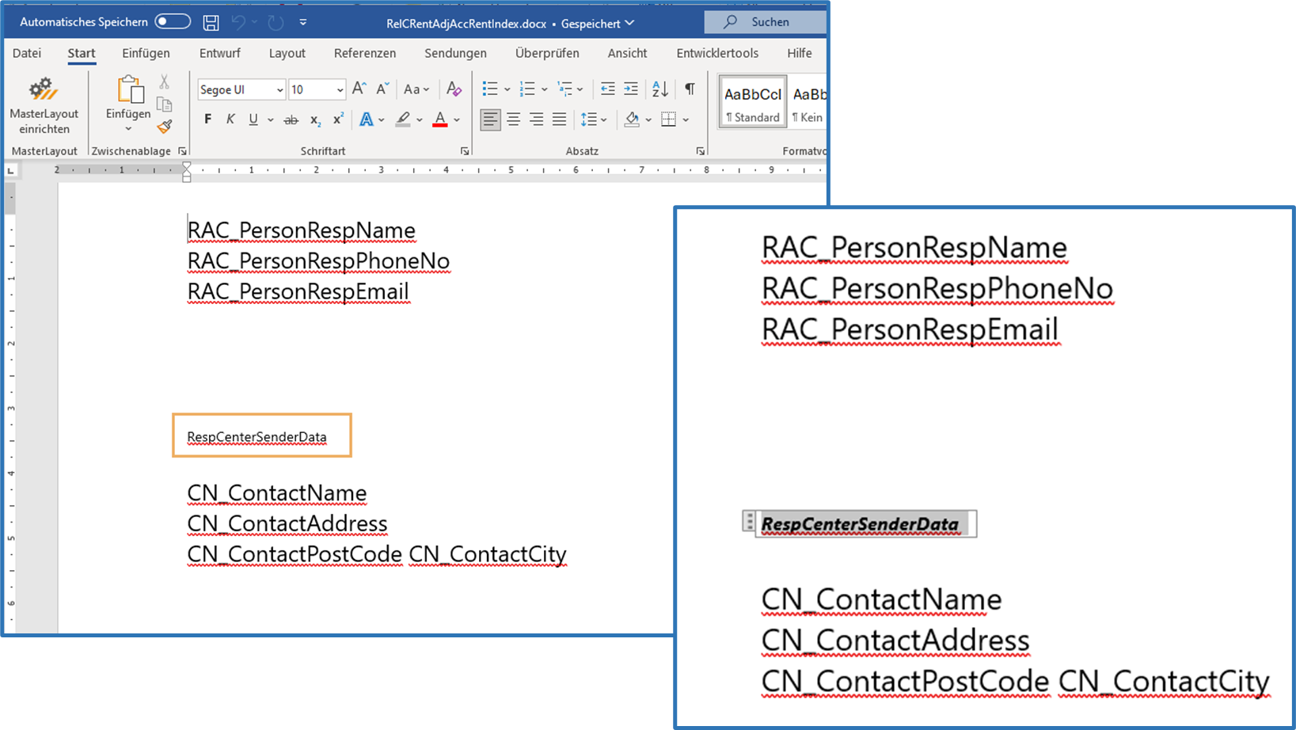Center align the paragraph text
The width and height of the screenshot is (1296, 730).
[513, 120]
